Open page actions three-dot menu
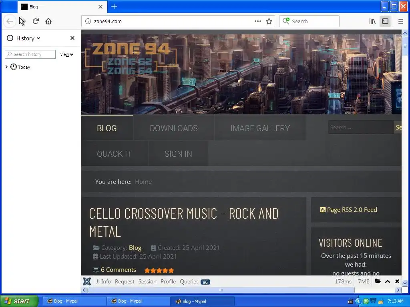 click(257, 21)
